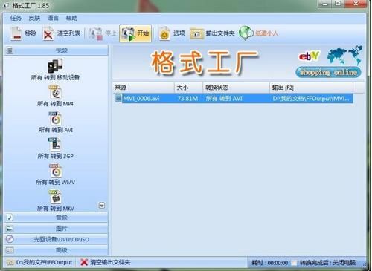Collapse the 视频 (Video) section header

coord(56,50)
